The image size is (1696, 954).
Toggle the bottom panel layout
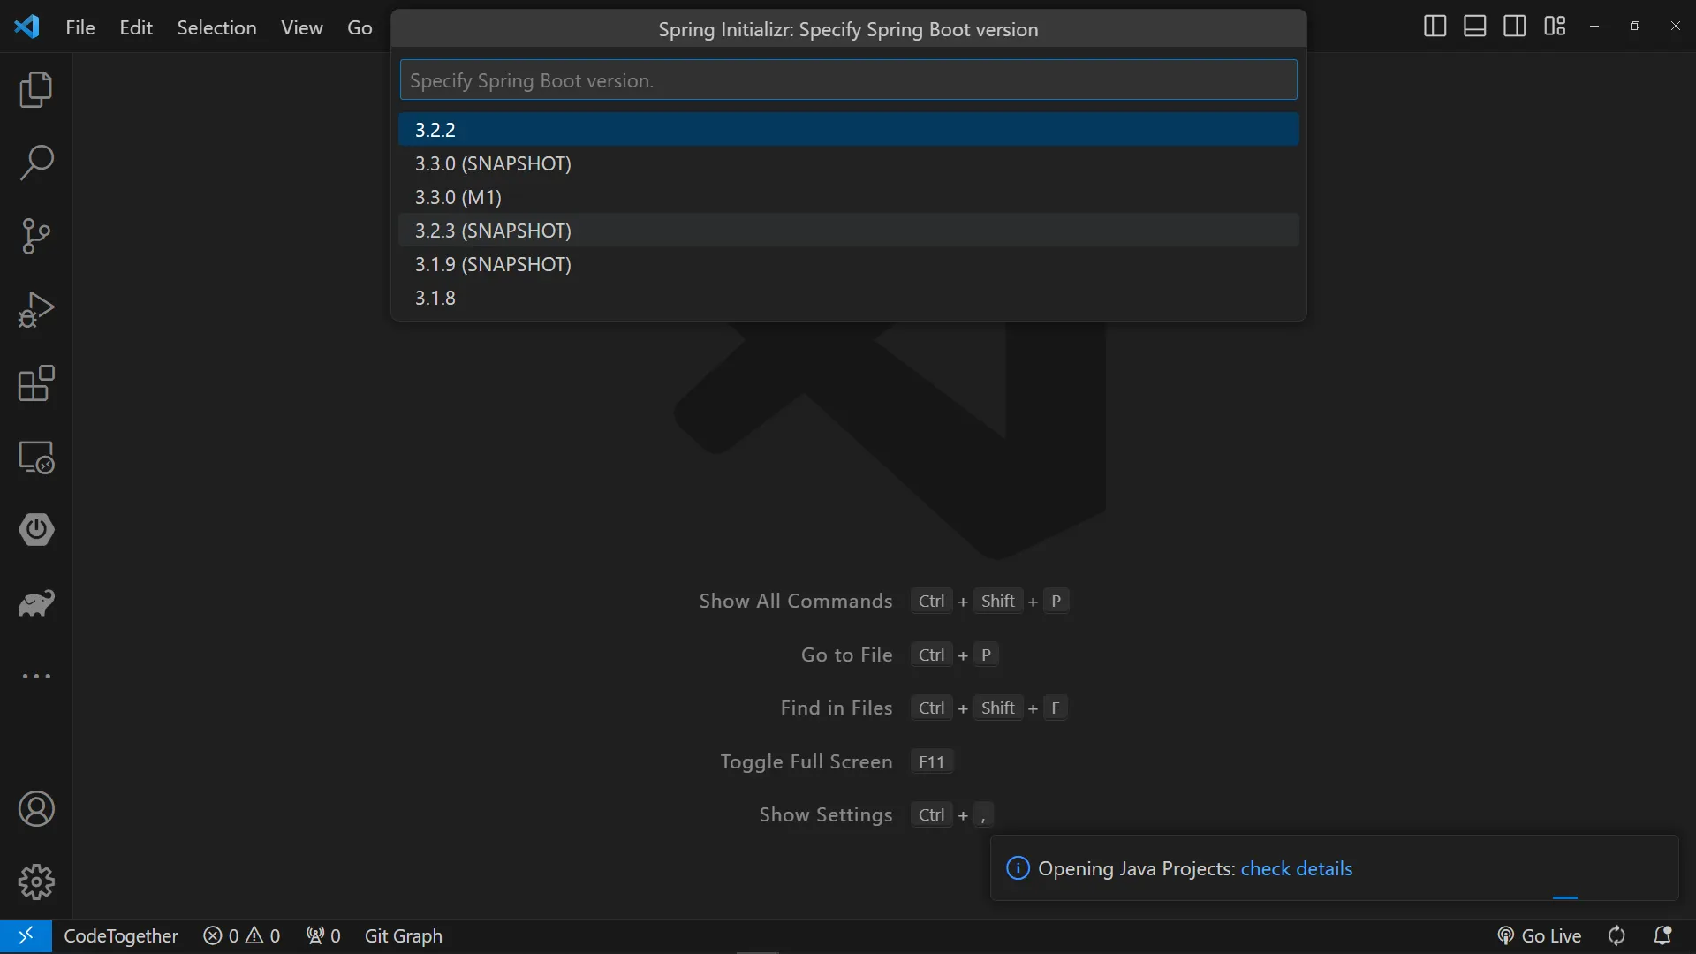click(x=1474, y=26)
